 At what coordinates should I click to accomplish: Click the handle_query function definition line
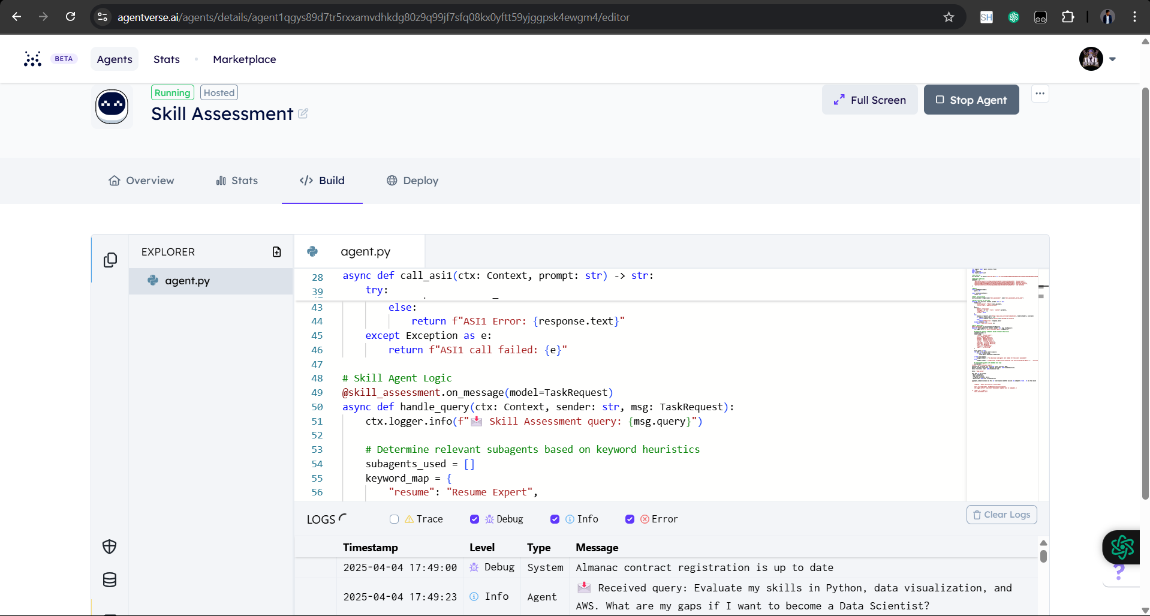click(538, 407)
